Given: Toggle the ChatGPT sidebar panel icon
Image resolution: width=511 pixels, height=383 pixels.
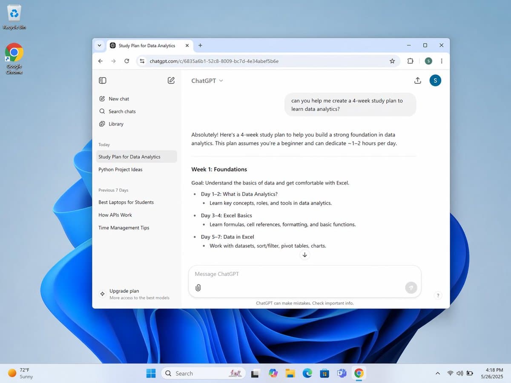Looking at the screenshot, I should click(x=103, y=80).
